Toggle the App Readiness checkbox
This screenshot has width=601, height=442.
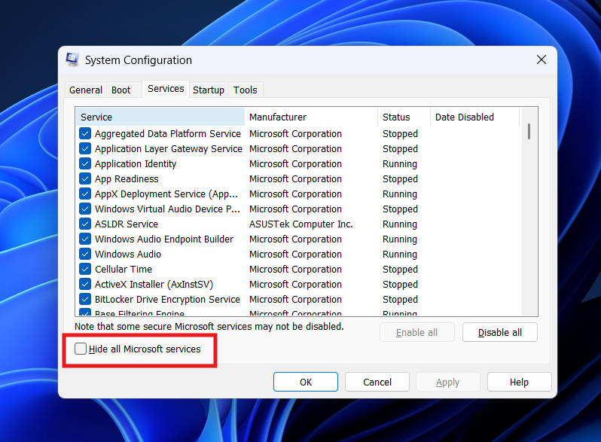(x=85, y=179)
